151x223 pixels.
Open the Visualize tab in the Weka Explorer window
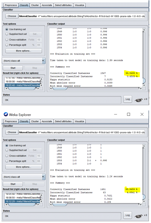tap(79, 121)
